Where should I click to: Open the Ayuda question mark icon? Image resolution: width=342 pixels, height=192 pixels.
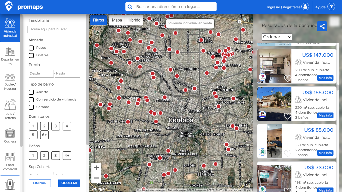[x=331, y=7]
